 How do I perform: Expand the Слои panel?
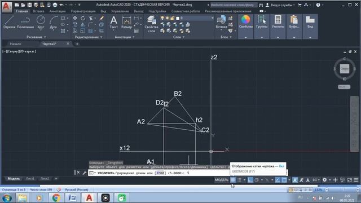click(x=179, y=37)
